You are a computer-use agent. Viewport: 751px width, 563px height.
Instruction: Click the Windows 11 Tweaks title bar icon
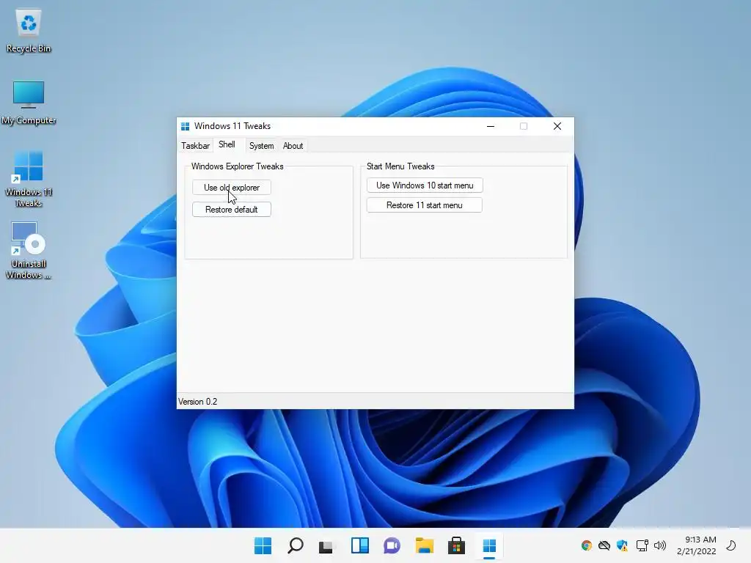pos(186,126)
